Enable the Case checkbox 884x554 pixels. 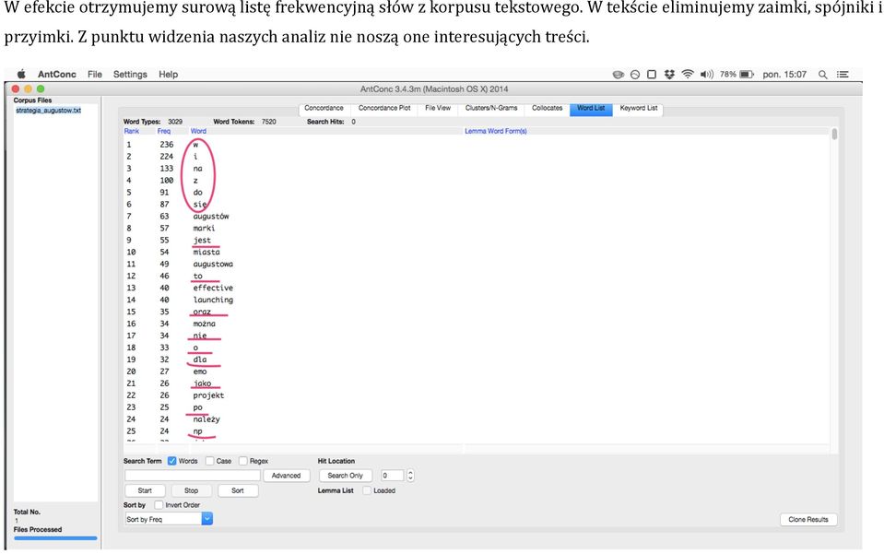[x=210, y=461]
